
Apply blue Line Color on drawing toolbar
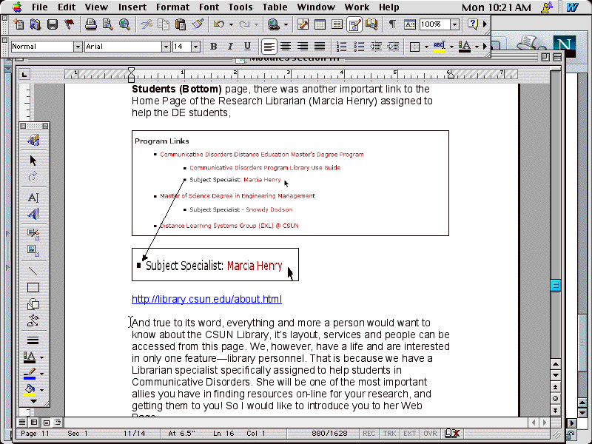click(x=30, y=374)
